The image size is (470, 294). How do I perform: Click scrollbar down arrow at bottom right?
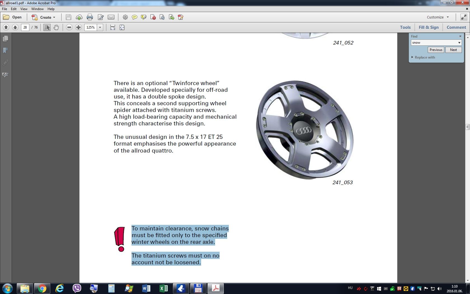coord(467,280)
